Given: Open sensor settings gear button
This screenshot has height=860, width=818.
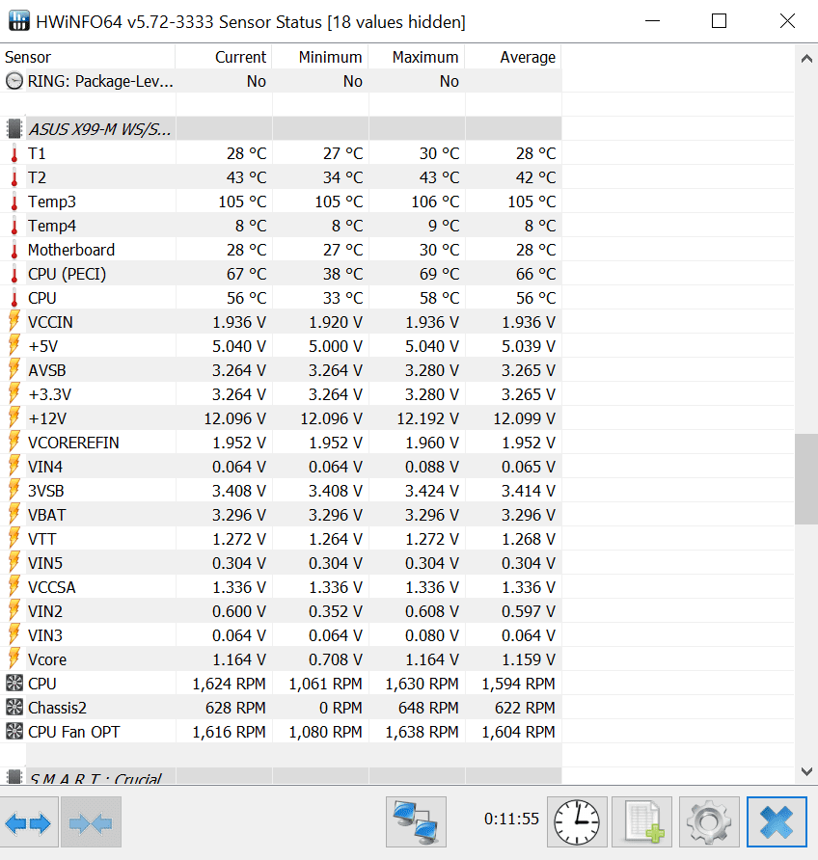Looking at the screenshot, I should [709, 822].
